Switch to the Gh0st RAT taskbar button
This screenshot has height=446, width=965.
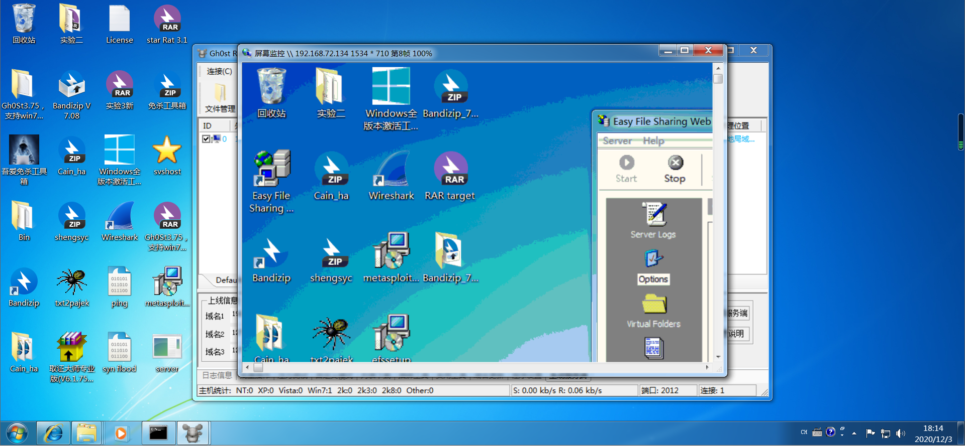click(x=192, y=433)
